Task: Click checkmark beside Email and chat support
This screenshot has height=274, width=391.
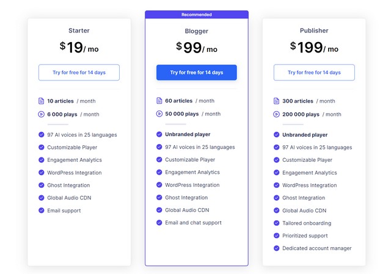Action: [x=159, y=223]
